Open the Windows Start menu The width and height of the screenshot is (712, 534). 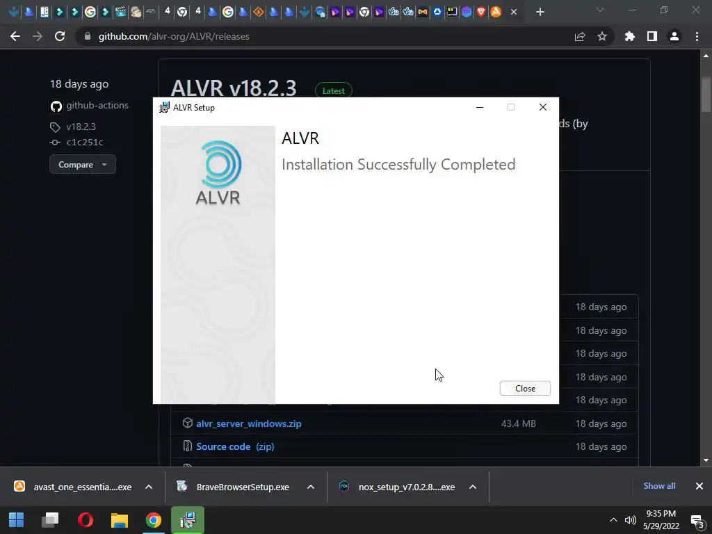17,520
